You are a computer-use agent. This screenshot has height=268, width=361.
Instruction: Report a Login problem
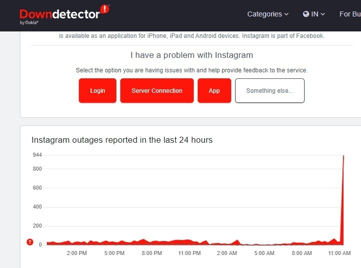[97, 91]
